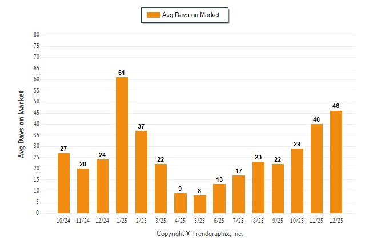Pick the 12/24 bar showing 24
369x248 pixels.
[x=102, y=186]
